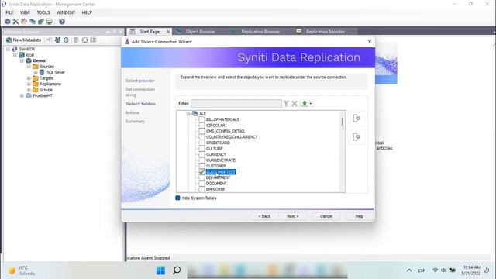Open help via the question mark icon
Viewport: 496px width, 279px height.
(x=62, y=22)
